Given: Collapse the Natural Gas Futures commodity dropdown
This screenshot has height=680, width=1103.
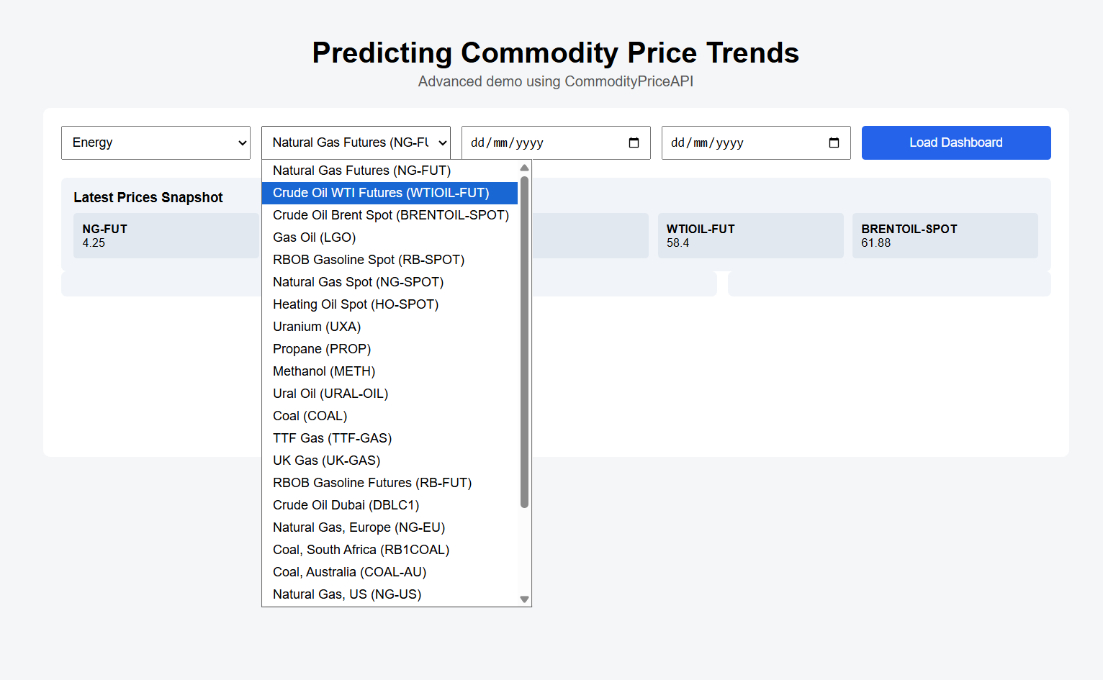Looking at the screenshot, I should pyautogui.click(x=356, y=142).
